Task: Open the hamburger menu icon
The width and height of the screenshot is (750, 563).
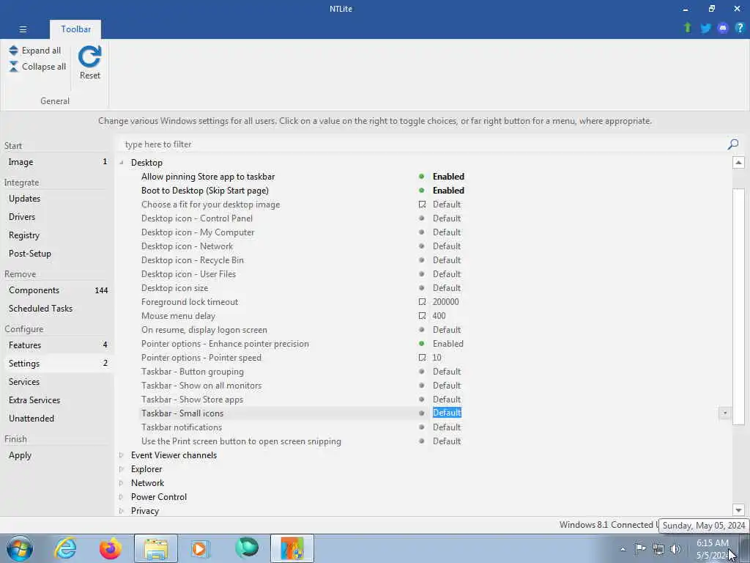Action: (23, 29)
